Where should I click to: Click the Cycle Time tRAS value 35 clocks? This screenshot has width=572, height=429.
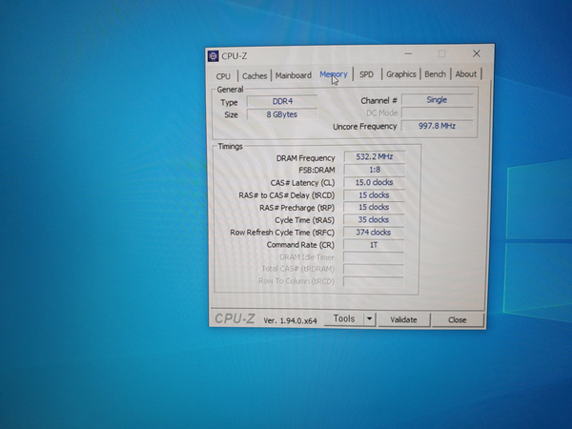[374, 220]
